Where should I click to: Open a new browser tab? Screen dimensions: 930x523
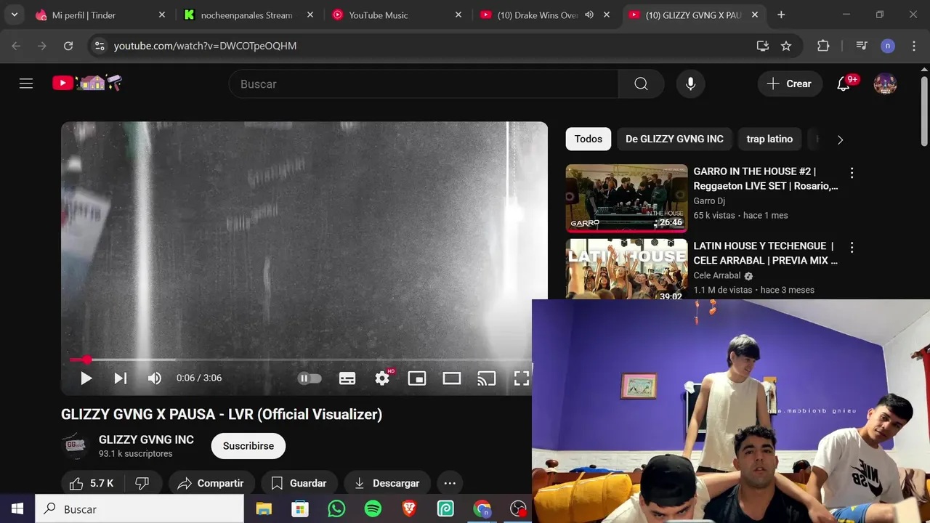pos(781,15)
